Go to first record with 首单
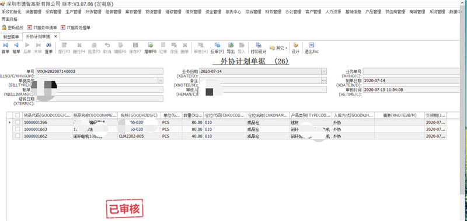The image size is (467, 221). (x=5, y=48)
